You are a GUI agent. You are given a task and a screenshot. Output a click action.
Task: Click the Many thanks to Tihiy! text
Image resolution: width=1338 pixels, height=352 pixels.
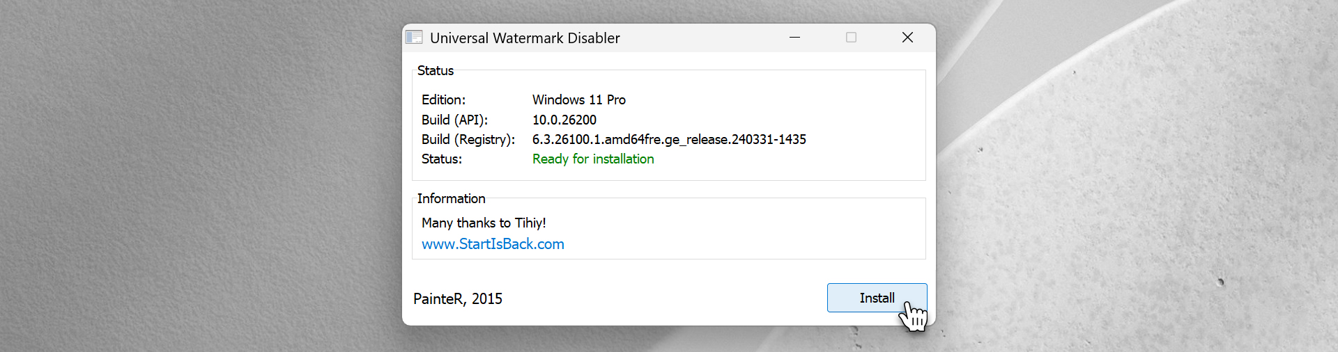(484, 223)
